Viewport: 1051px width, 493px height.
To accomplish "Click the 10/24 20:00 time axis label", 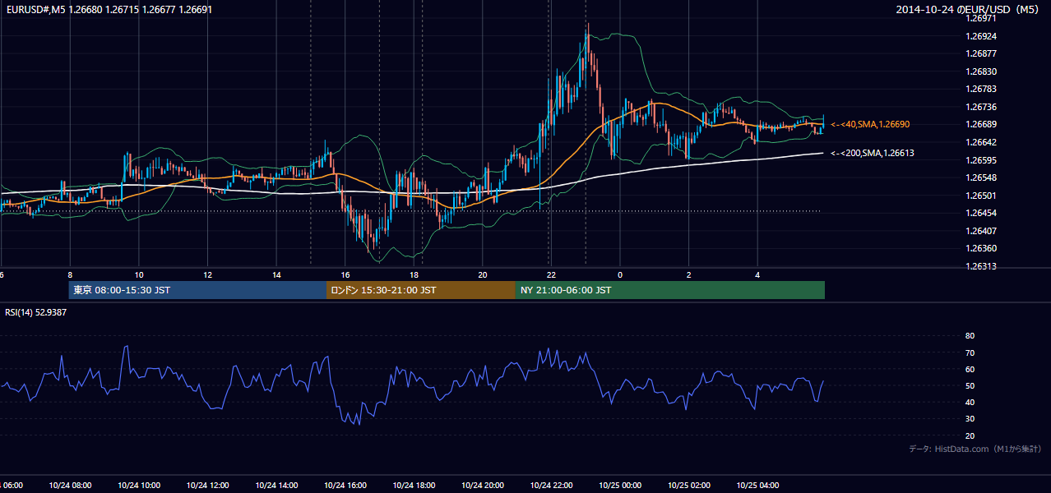I will 483,485.
